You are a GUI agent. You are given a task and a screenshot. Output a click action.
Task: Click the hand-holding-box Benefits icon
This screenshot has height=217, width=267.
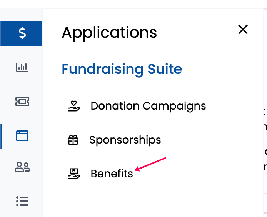click(73, 174)
